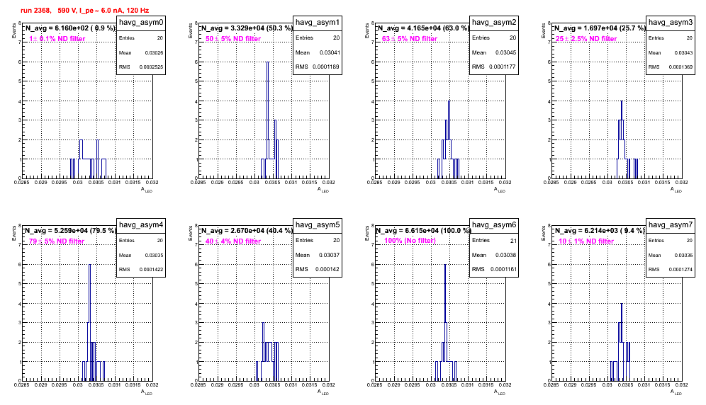
Task: Click the 50± 5% ND filter label
Action: point(233,39)
